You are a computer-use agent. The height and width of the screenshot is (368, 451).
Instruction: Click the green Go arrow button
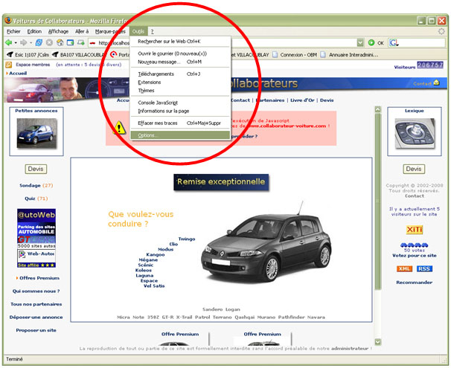[x=371, y=43]
